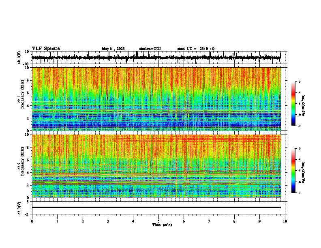Click the "8" frequency tick of ch.2 spectrogram
The image size is (321, 248).
click(x=28, y=148)
